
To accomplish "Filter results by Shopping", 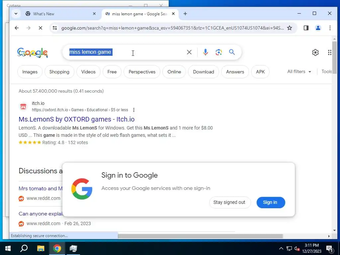I will (x=59, y=72).
